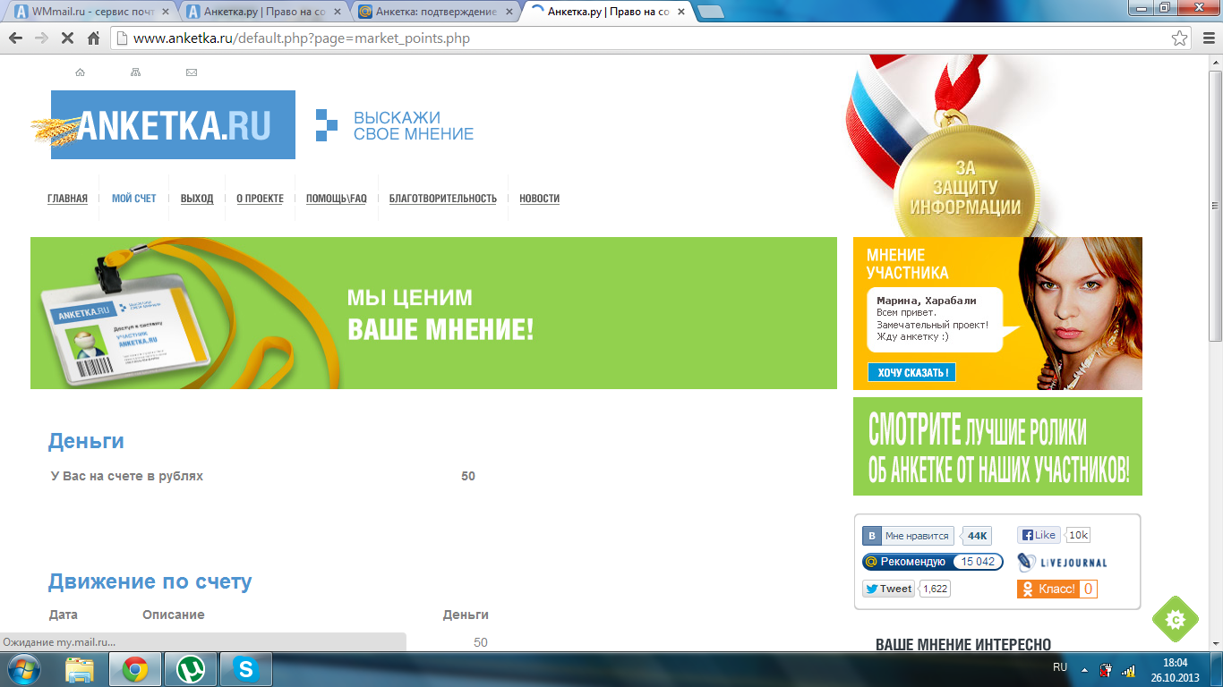This screenshot has width=1223, height=687.
Task: Stop the page from loading
Action: pos(67,38)
